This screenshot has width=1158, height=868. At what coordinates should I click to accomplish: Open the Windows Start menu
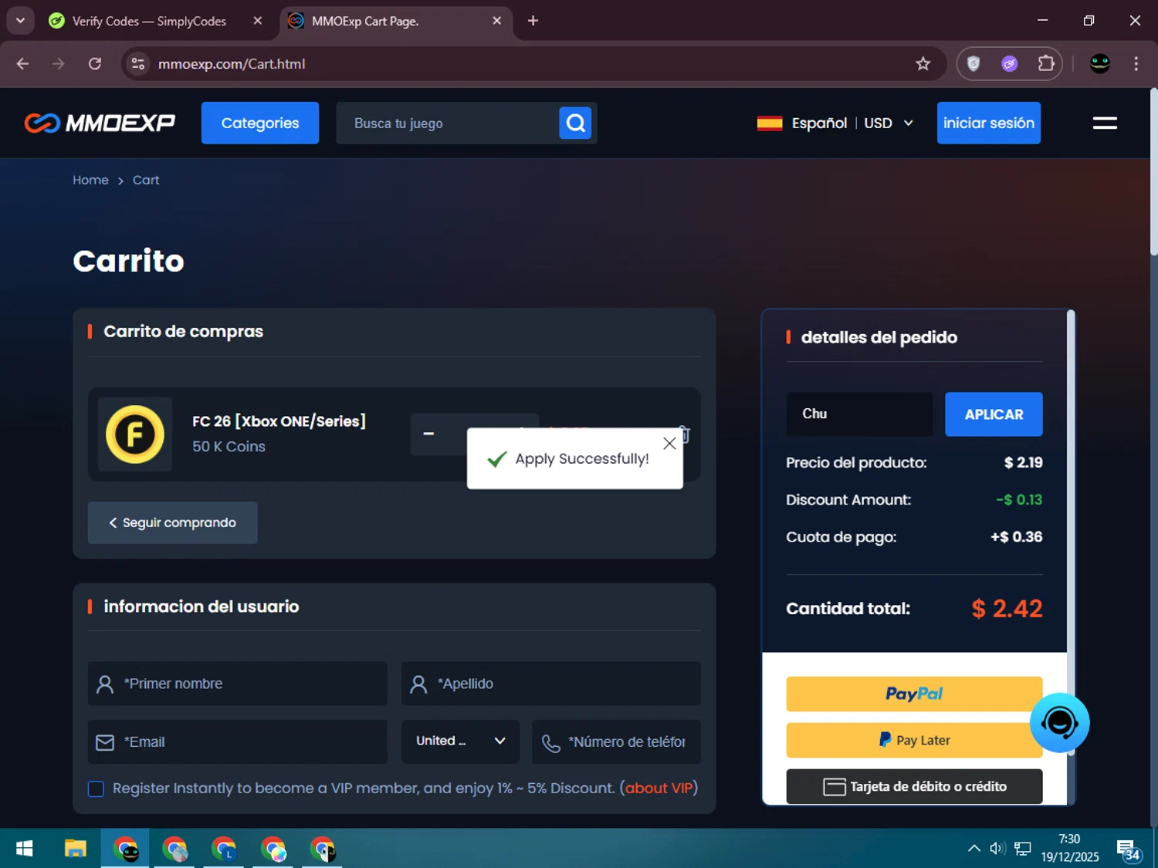(x=25, y=849)
